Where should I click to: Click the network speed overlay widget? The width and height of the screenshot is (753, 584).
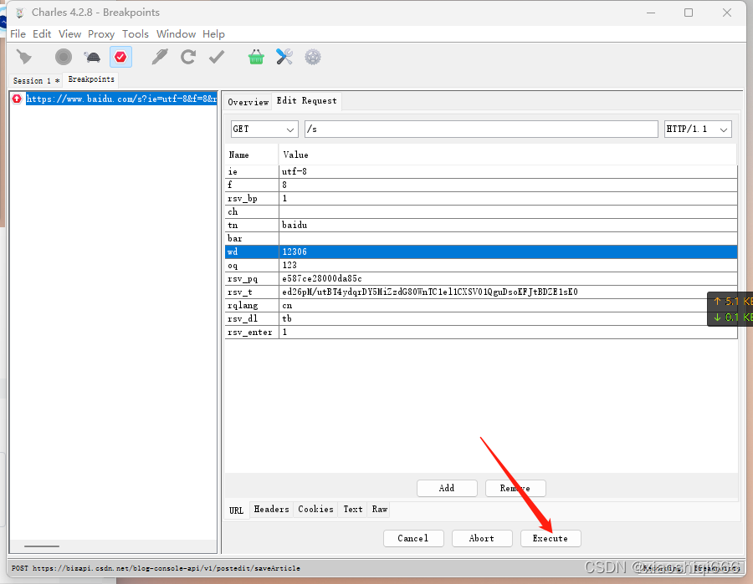pyautogui.click(x=730, y=309)
